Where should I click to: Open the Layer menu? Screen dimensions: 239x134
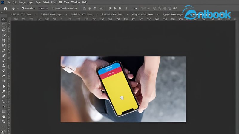(30, 2)
